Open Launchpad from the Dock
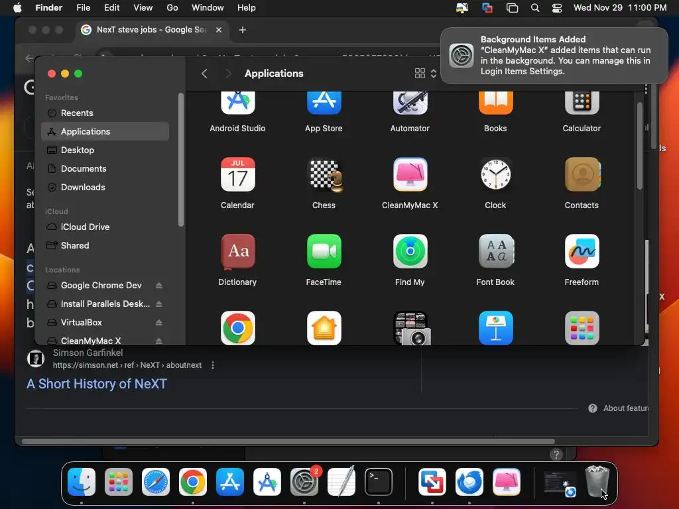 click(x=118, y=482)
